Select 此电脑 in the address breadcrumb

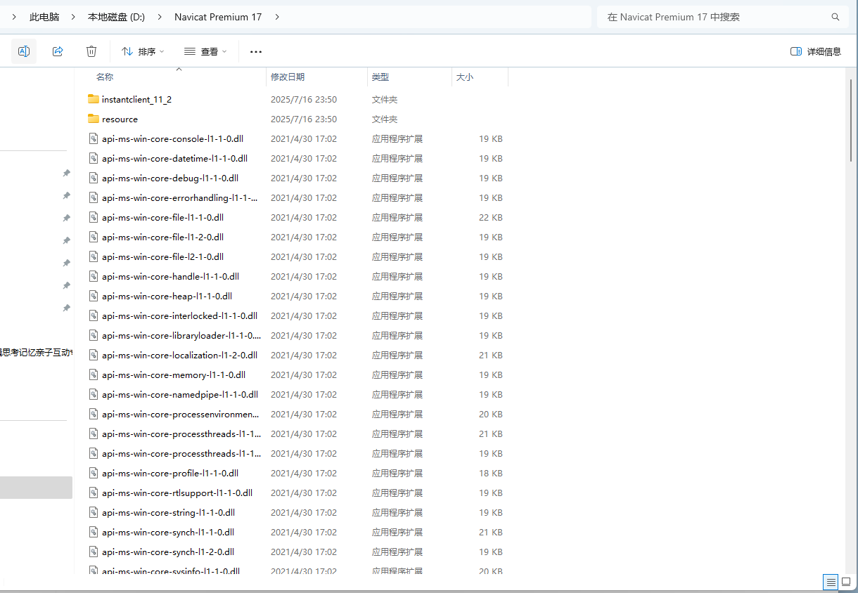pyautogui.click(x=44, y=17)
